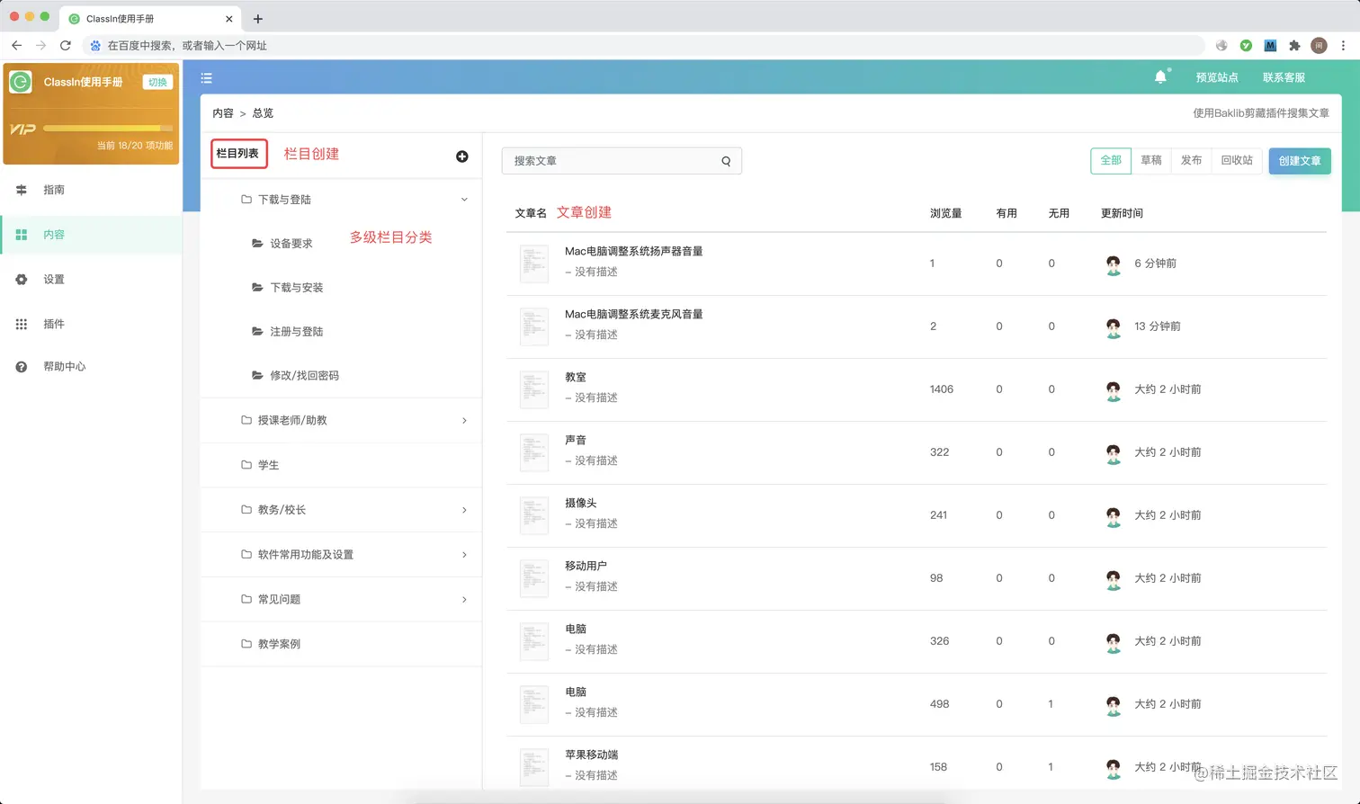Click the 创建文章 button
The height and width of the screenshot is (804, 1360).
tap(1300, 161)
